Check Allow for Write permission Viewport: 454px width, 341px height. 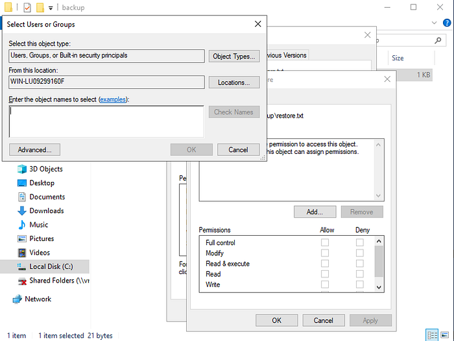325,284
